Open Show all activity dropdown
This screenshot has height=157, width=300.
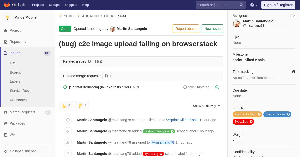(x=207, y=106)
